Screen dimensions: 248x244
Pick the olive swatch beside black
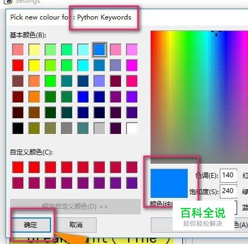tap(34, 128)
